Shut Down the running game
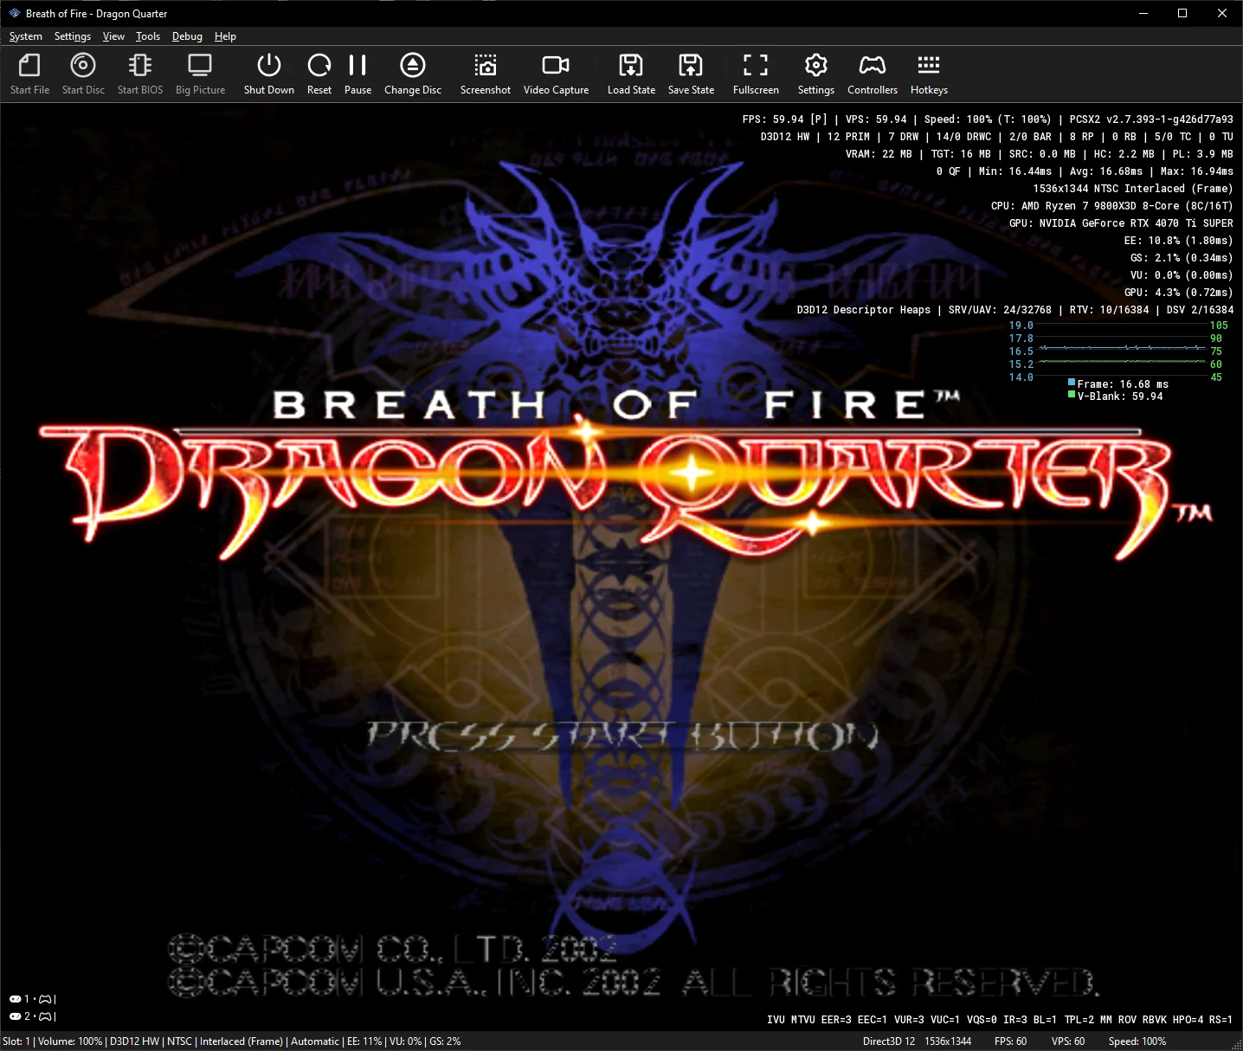 tap(269, 74)
